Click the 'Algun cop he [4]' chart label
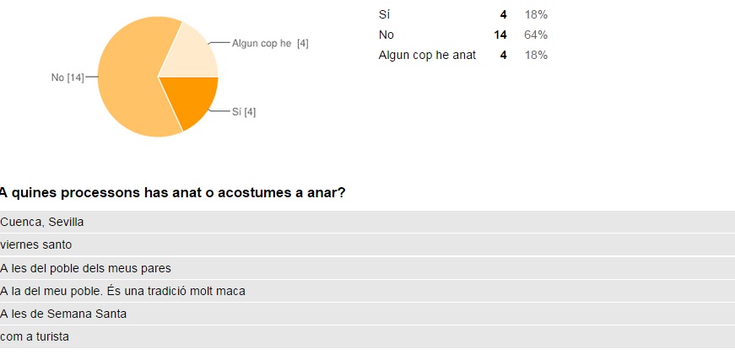The height and width of the screenshot is (360, 735). pyautogui.click(x=270, y=43)
